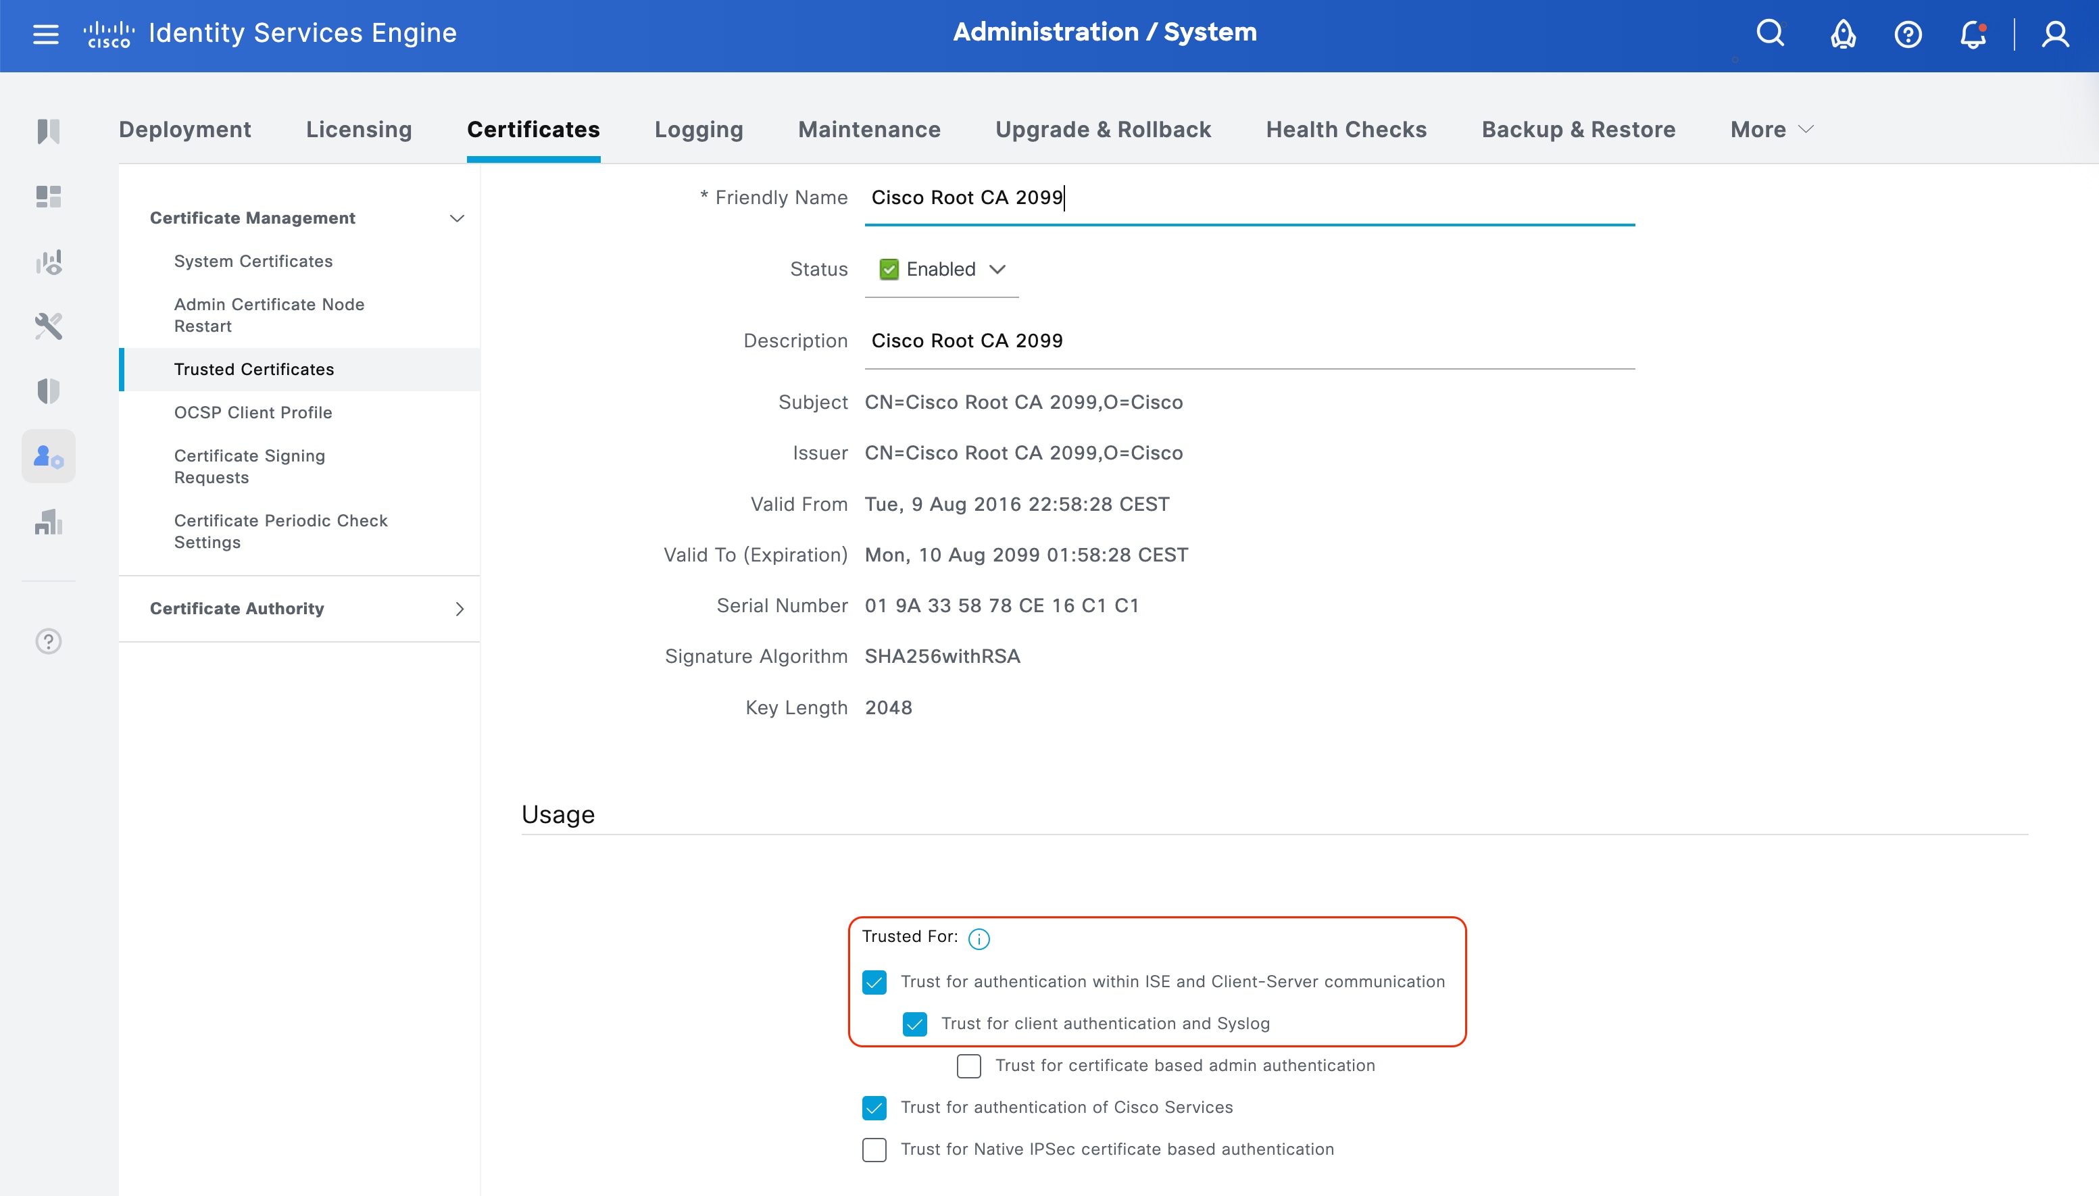Open the Operations chart sidebar icon
Viewport: 2099px width, 1196px height.
pyautogui.click(x=49, y=261)
